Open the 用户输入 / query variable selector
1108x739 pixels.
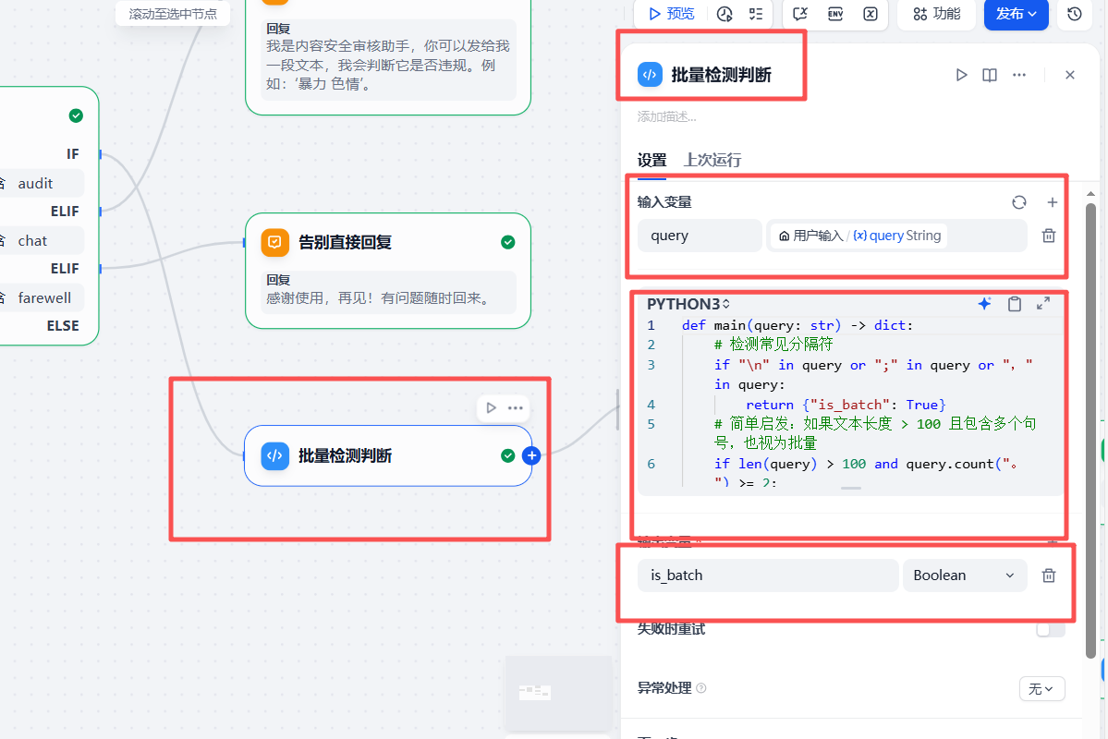point(896,236)
